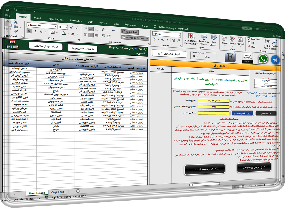This screenshot has width=285, height=214.
Task: Toggle Italic formatting
Action: 35,31
